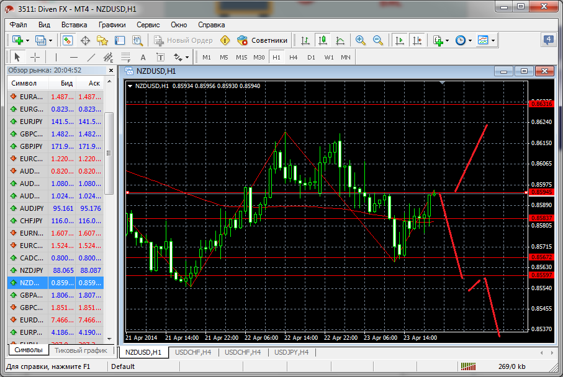Click Market Watch scroll down arrow

pyautogui.click(x=109, y=339)
